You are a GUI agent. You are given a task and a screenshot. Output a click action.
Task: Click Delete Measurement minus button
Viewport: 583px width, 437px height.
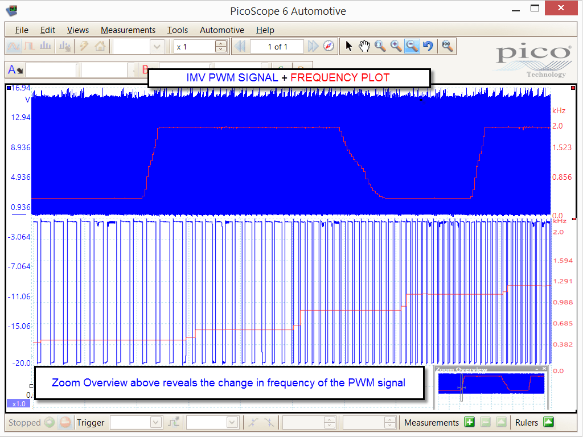pyautogui.click(x=485, y=423)
